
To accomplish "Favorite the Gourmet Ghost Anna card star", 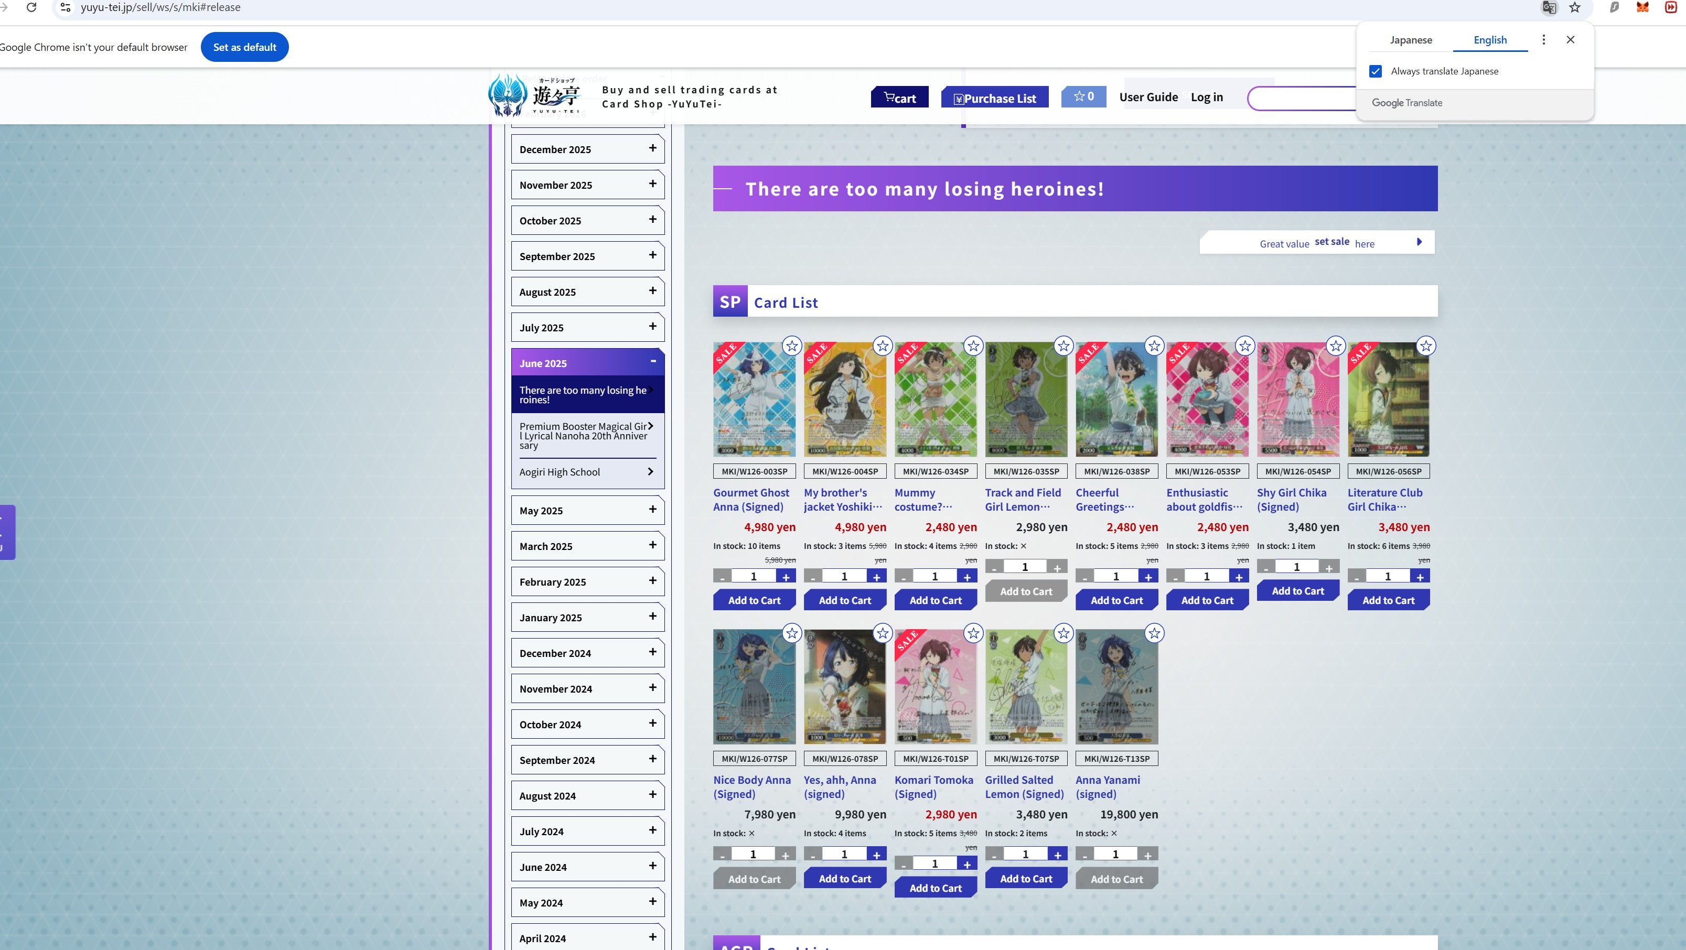I will pos(792,346).
